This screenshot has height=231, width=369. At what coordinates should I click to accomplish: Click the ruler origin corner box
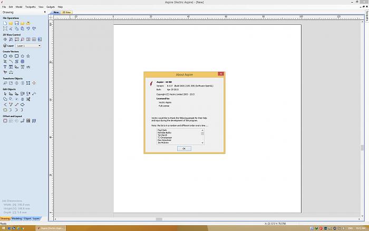point(51,17)
